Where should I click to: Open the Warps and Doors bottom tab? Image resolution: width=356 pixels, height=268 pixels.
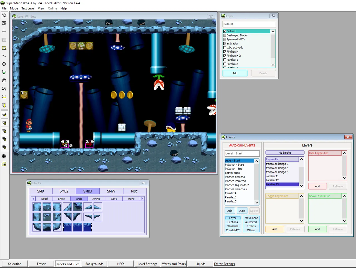174,264
